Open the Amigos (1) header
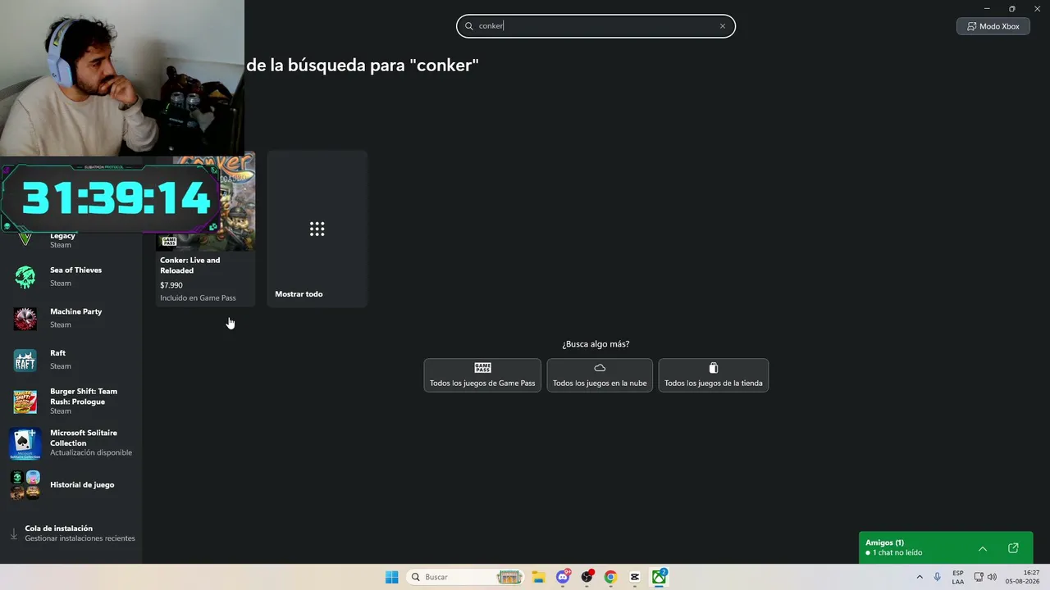The height and width of the screenshot is (590, 1050). (x=884, y=542)
